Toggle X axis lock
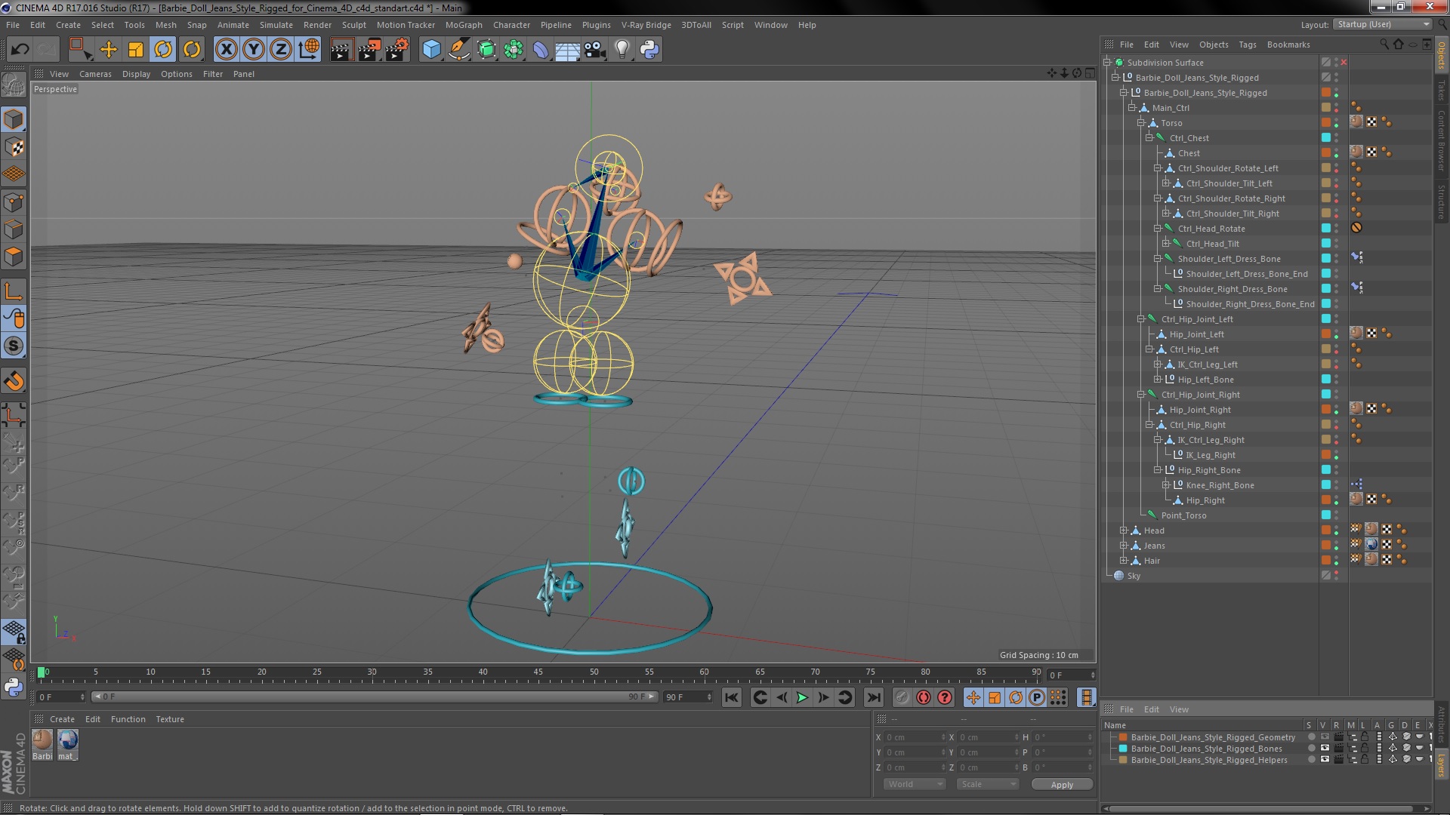Viewport: 1450px width, 815px height. click(226, 50)
